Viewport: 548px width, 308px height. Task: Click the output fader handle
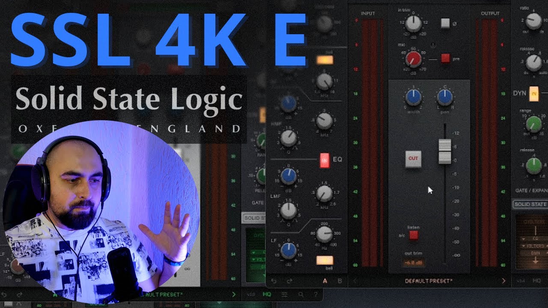[445, 151]
